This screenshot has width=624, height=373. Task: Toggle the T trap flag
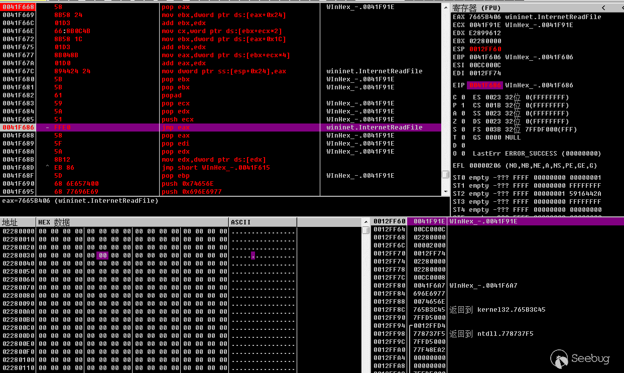click(458, 138)
